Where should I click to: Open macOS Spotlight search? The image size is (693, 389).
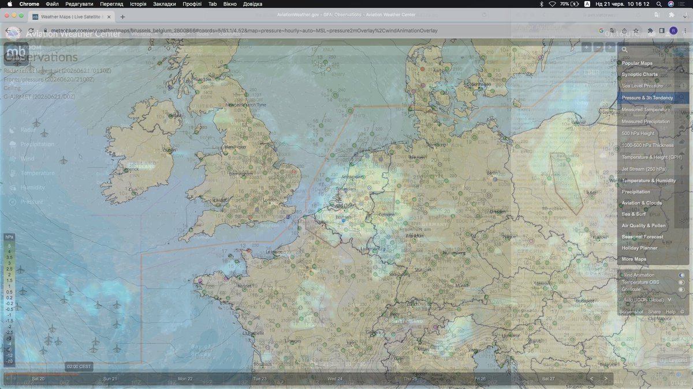tap(659, 3)
